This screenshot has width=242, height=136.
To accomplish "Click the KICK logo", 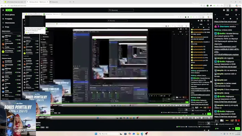I will tap(9, 10).
